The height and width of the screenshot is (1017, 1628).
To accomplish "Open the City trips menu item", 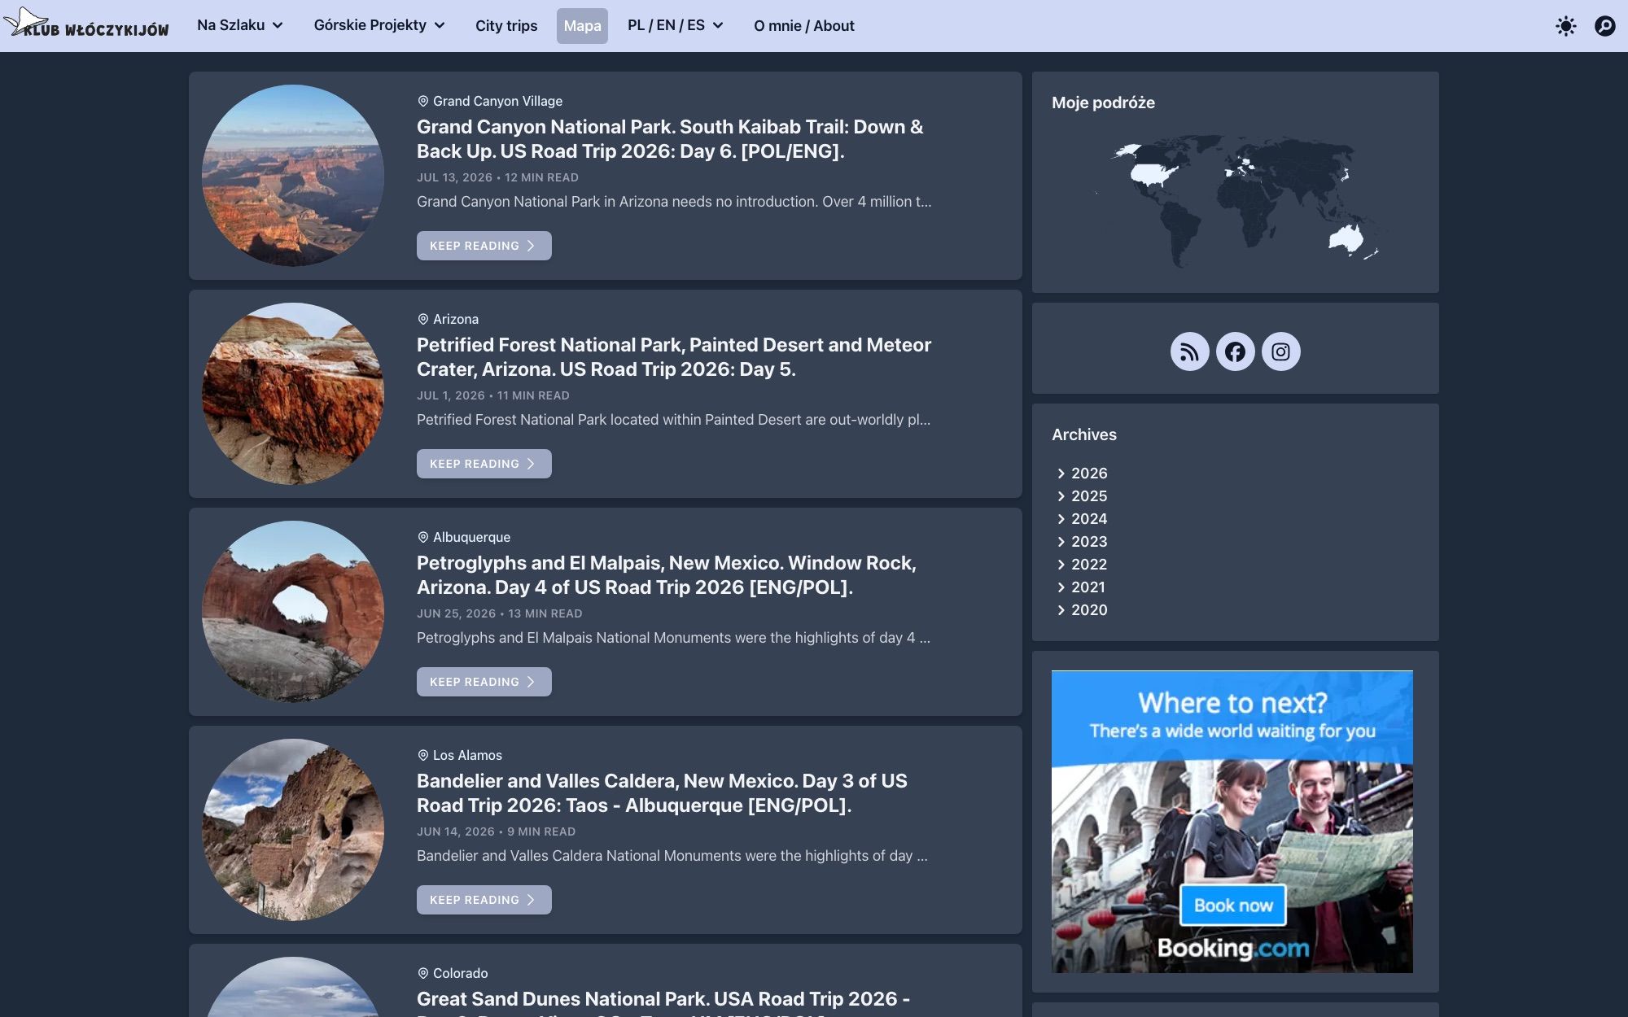I will tap(506, 25).
